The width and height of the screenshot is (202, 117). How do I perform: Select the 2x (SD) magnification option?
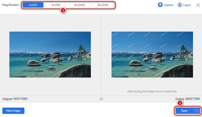[33, 5]
